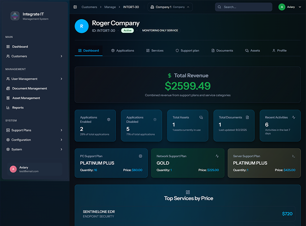Expand the Customers sidebar menu
This screenshot has width=306, height=226.
coord(34,56)
